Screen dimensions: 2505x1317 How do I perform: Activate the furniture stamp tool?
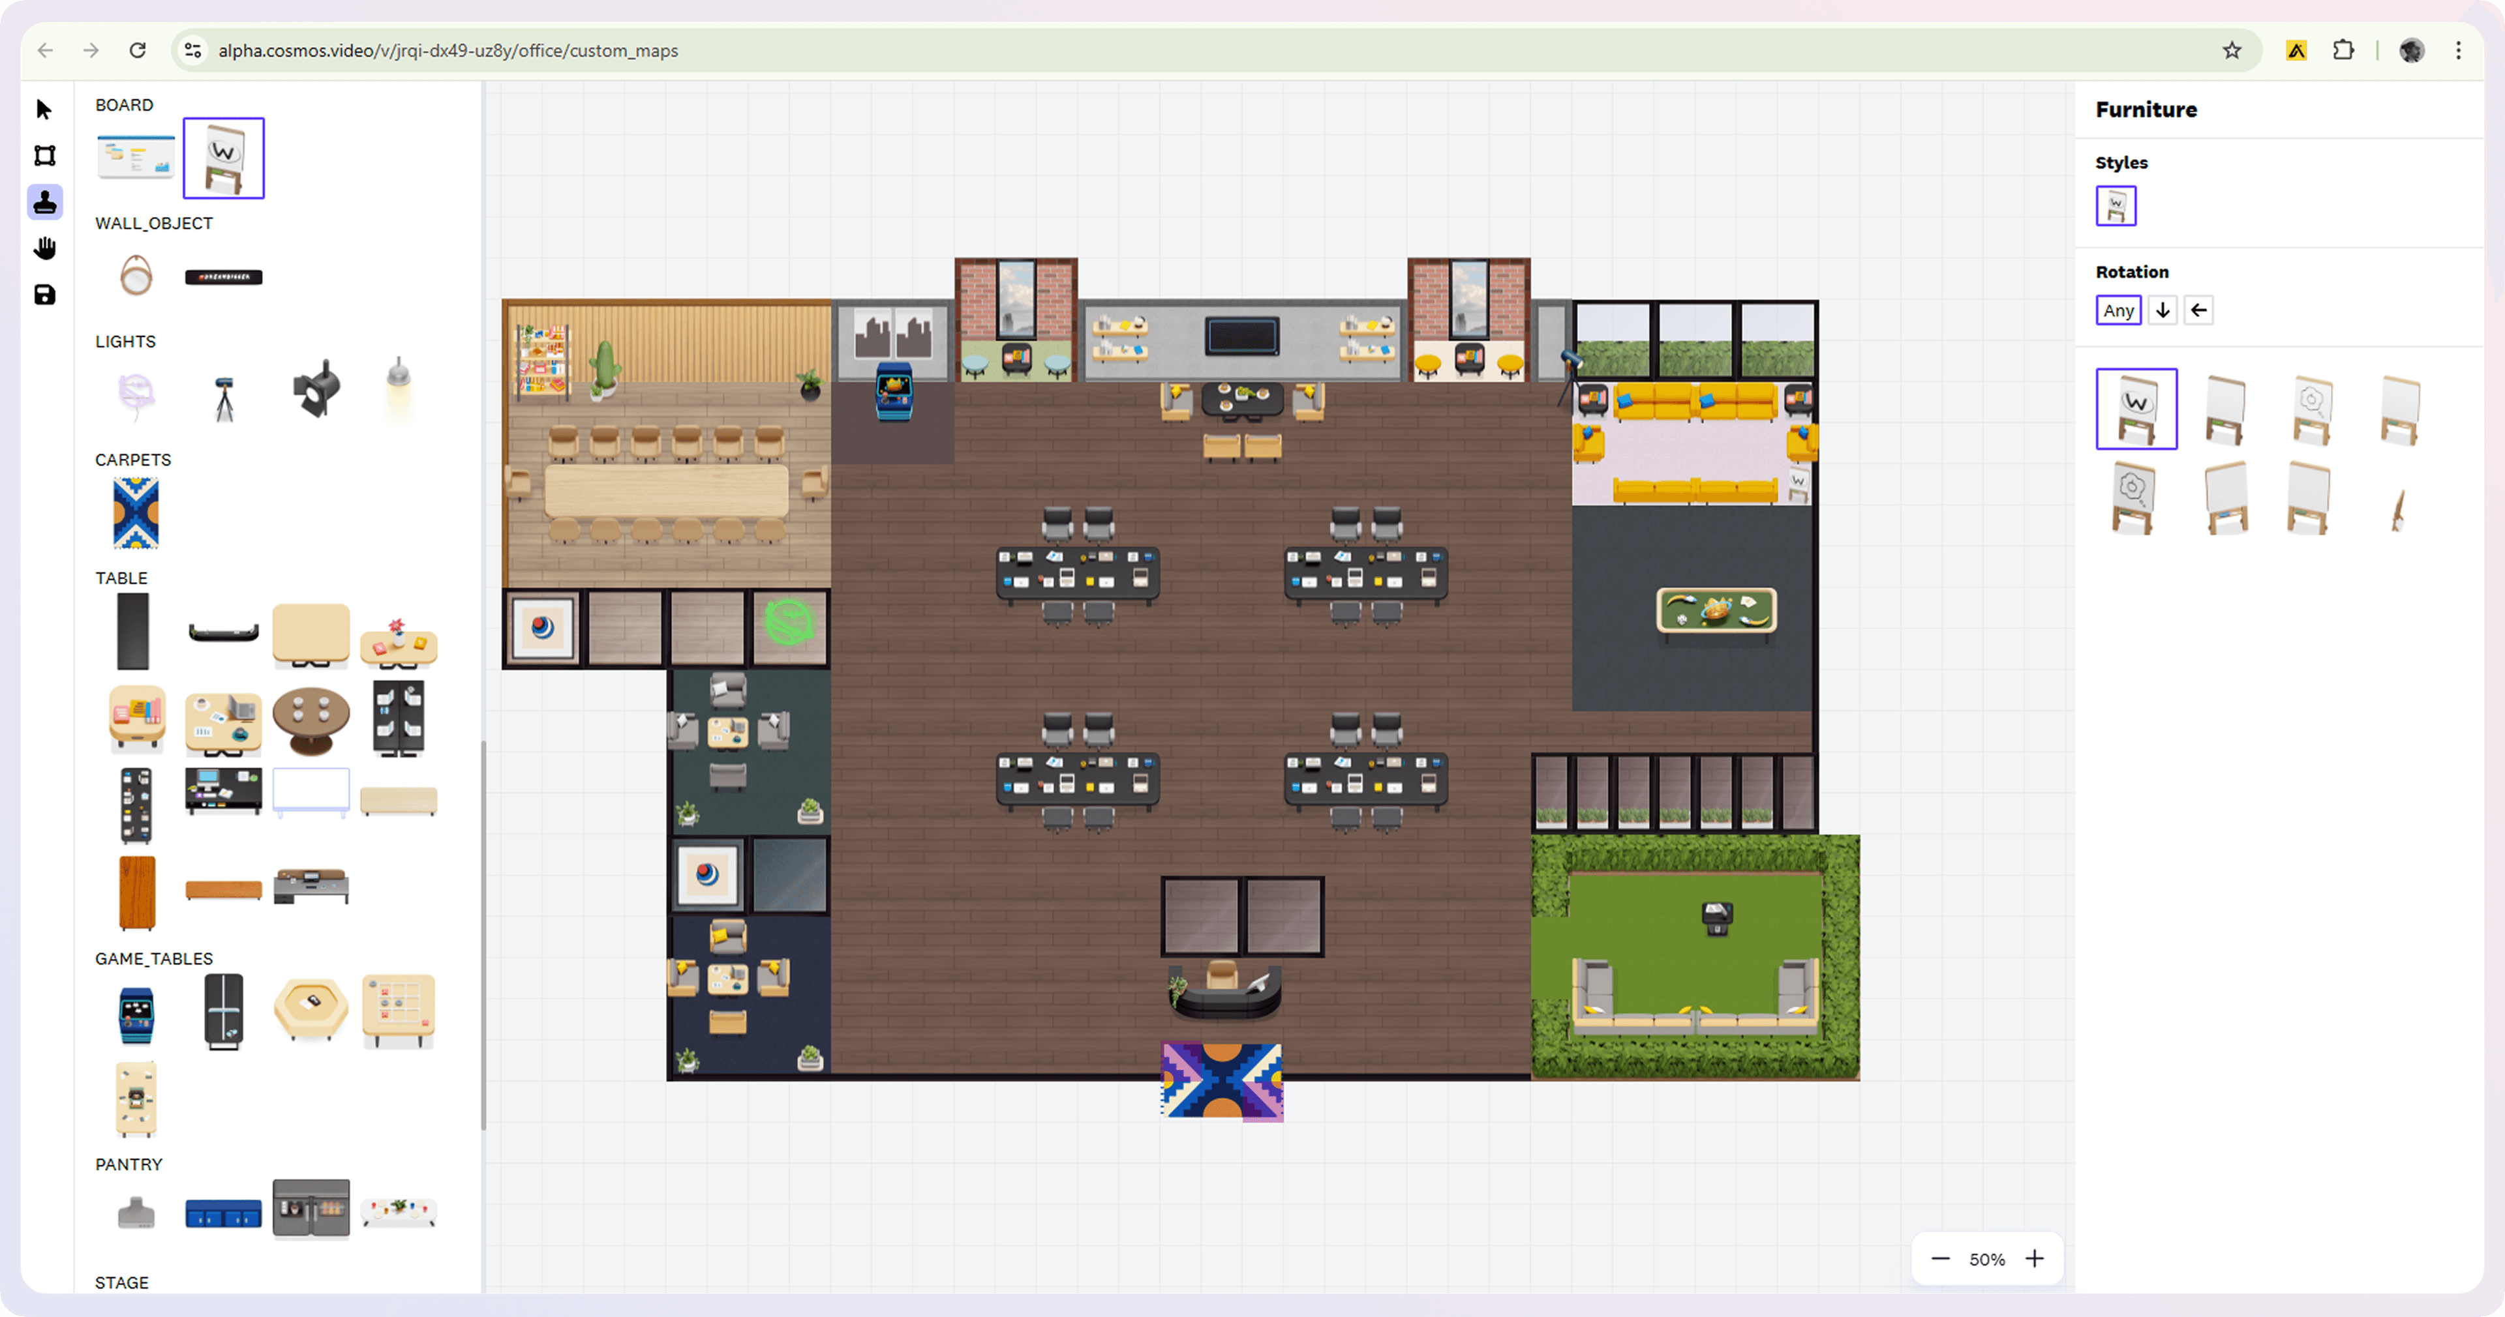[45, 202]
